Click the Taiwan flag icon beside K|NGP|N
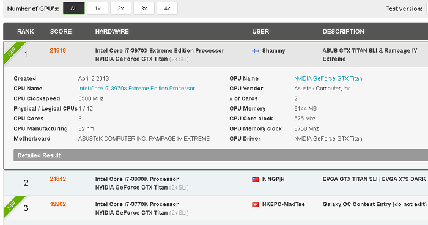This screenshot has height=225, width=428. (255, 179)
